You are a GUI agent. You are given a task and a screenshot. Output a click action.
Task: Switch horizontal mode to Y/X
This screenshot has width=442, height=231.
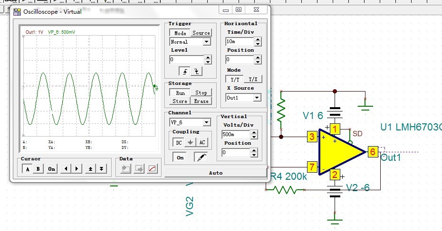point(253,79)
